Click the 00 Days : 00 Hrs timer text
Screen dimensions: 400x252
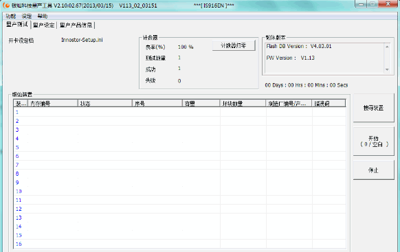click(x=306, y=85)
